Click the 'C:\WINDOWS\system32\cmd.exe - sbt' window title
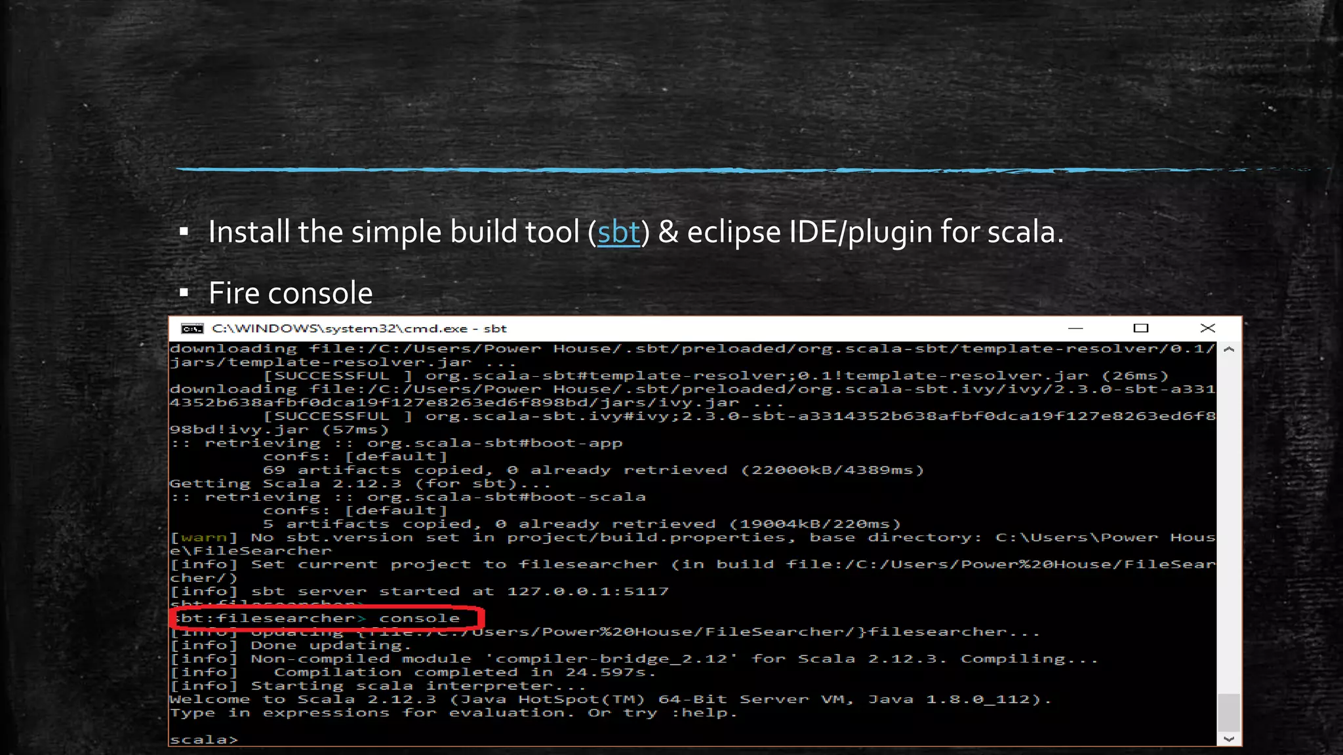1343x755 pixels. click(359, 328)
